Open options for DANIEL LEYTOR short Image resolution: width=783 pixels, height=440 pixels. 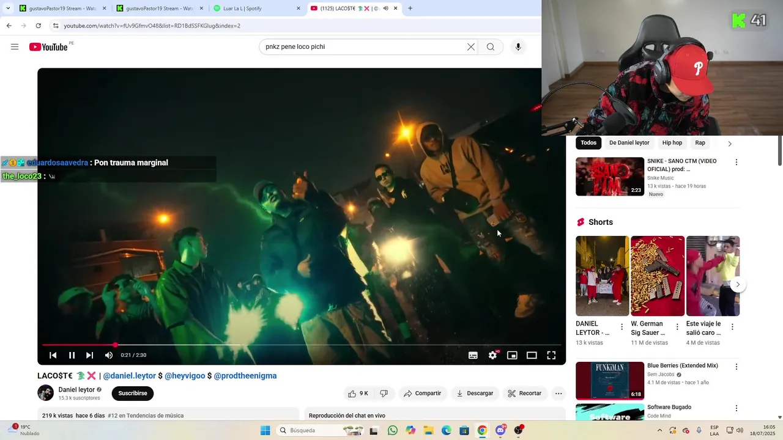click(622, 327)
